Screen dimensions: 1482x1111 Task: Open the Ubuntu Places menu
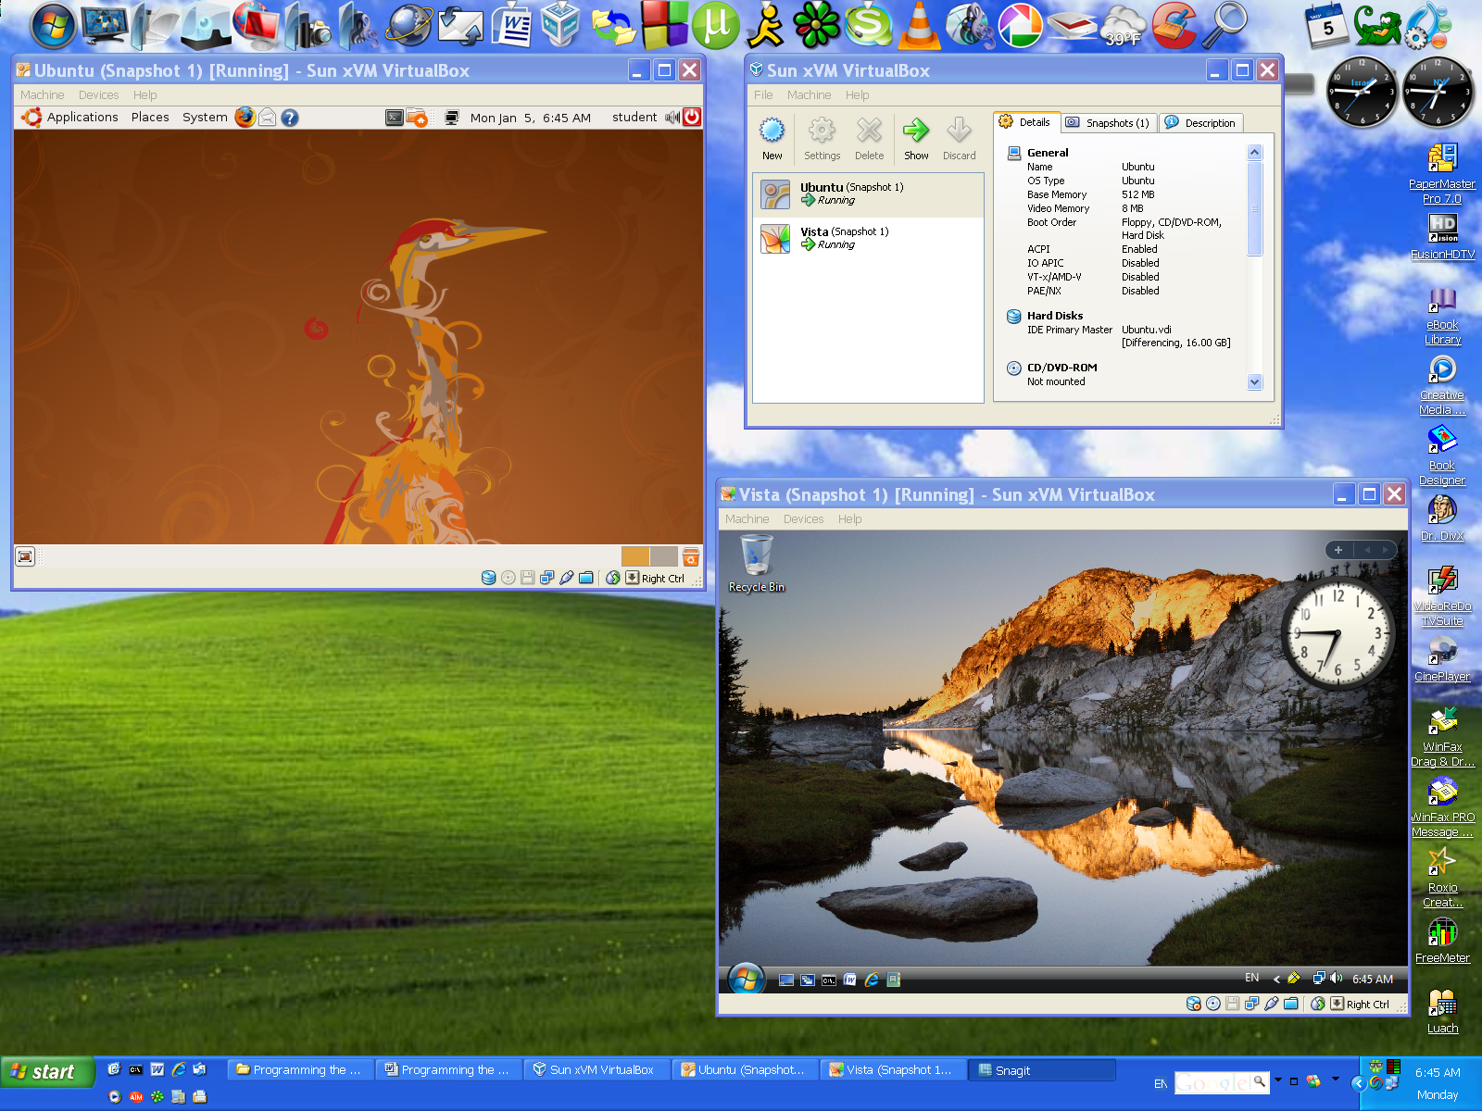pos(150,117)
